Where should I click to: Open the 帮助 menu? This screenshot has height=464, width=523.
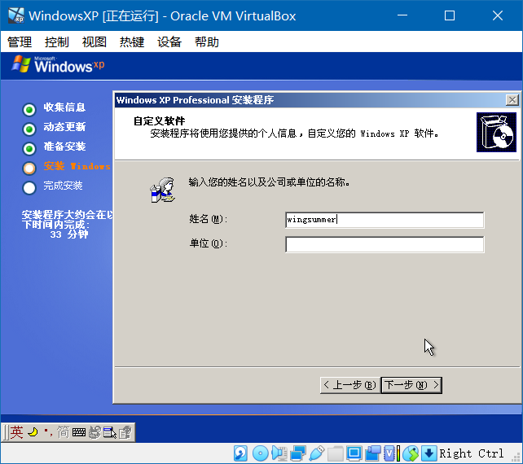pyautogui.click(x=207, y=42)
